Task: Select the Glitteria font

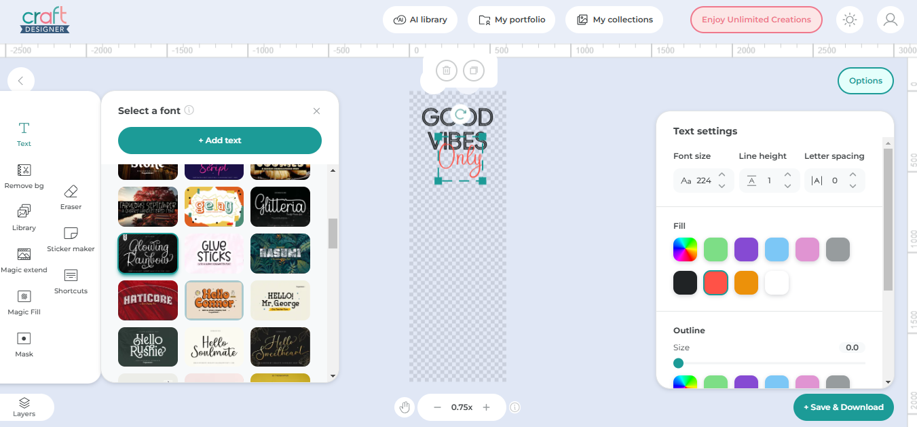Action: point(280,206)
